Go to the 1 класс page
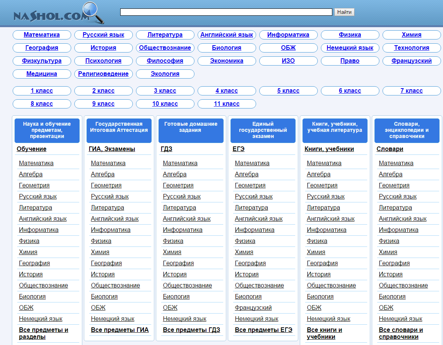 (x=42, y=91)
